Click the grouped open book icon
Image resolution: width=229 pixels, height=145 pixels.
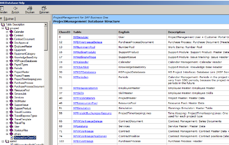[x=7, y=28]
